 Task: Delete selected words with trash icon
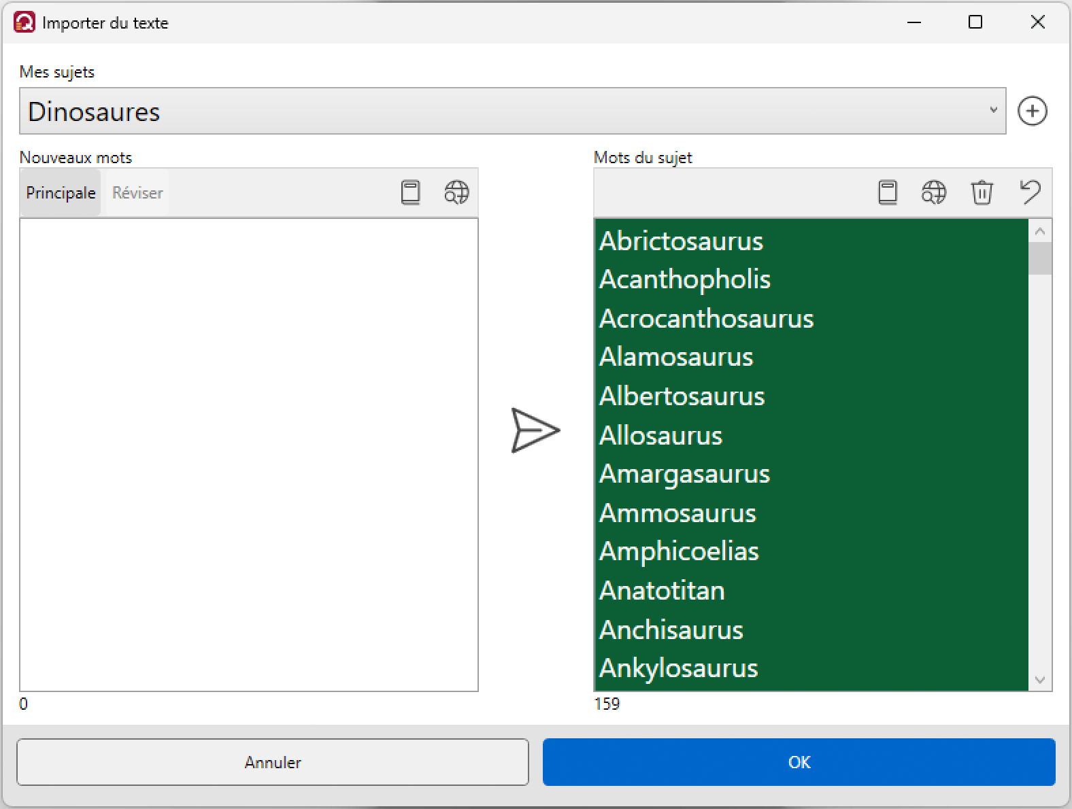(x=982, y=193)
